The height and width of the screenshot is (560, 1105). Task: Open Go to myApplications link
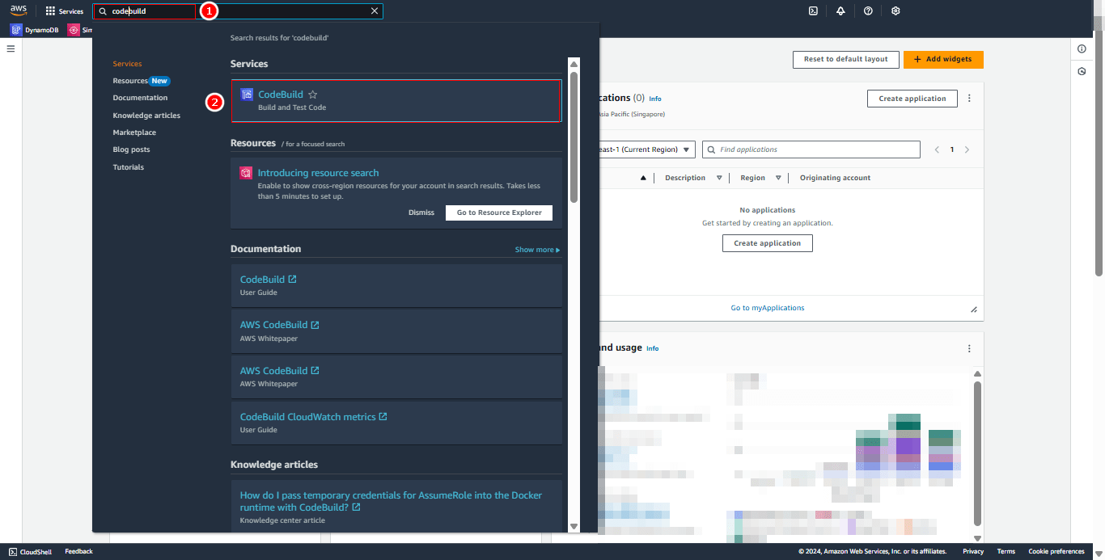click(x=767, y=308)
